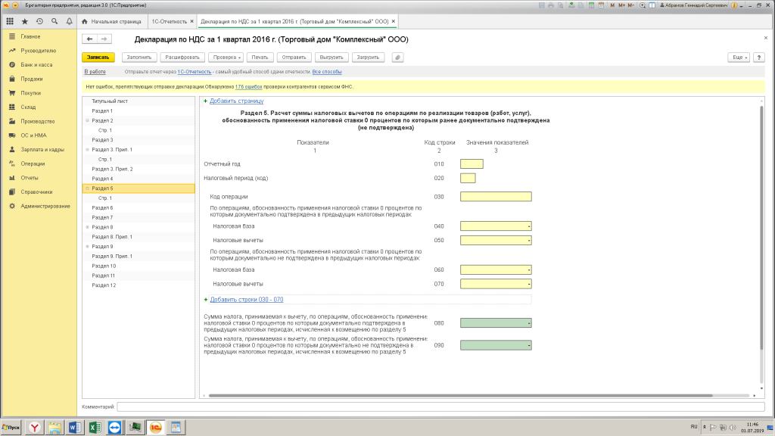Click the Код операции field 030
Viewport: 775px width, 436px height.
496,197
